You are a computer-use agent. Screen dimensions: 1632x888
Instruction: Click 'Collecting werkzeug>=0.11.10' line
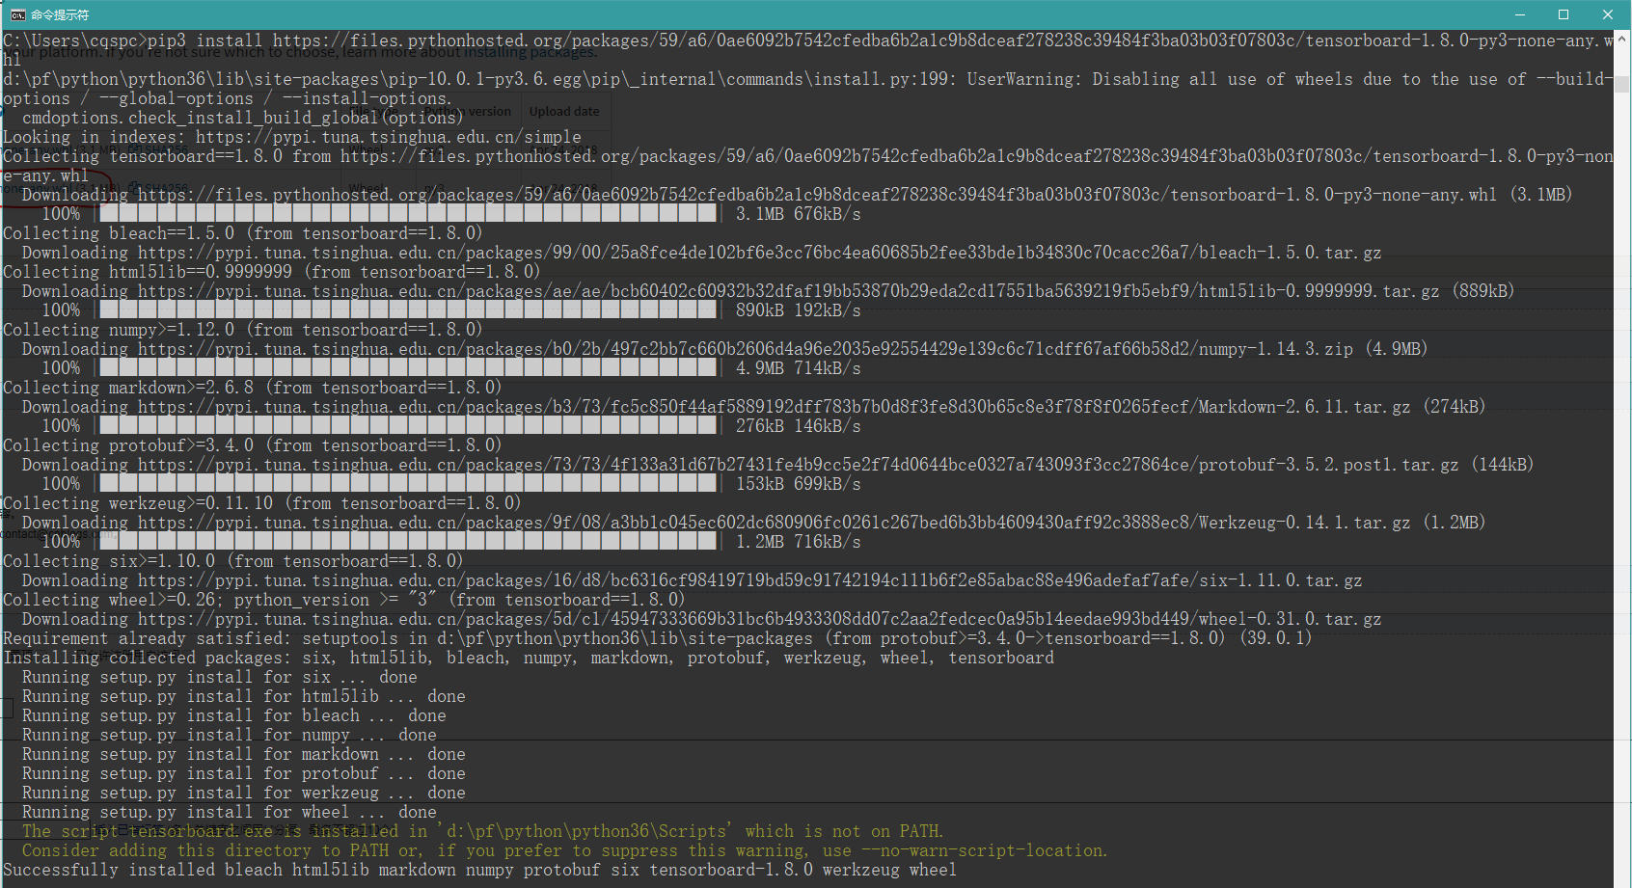(262, 503)
